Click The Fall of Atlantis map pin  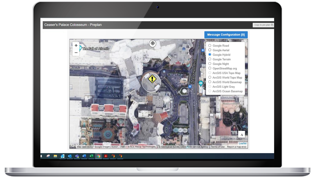click(x=80, y=48)
